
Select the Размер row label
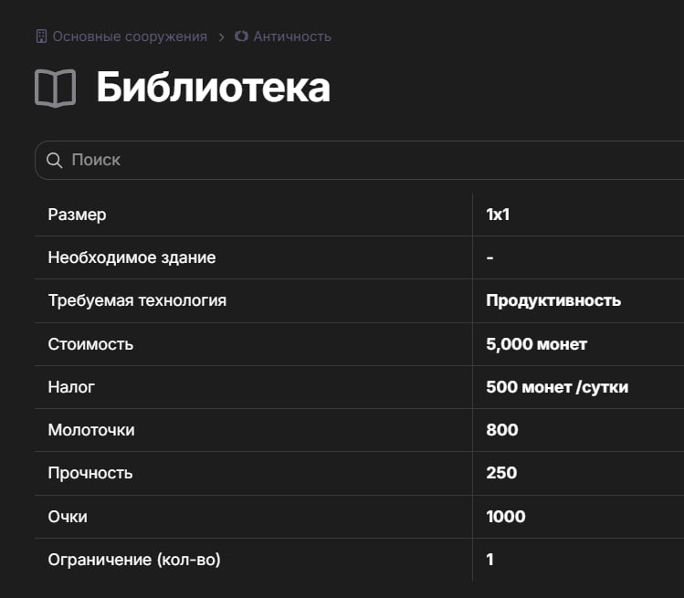[x=78, y=215]
